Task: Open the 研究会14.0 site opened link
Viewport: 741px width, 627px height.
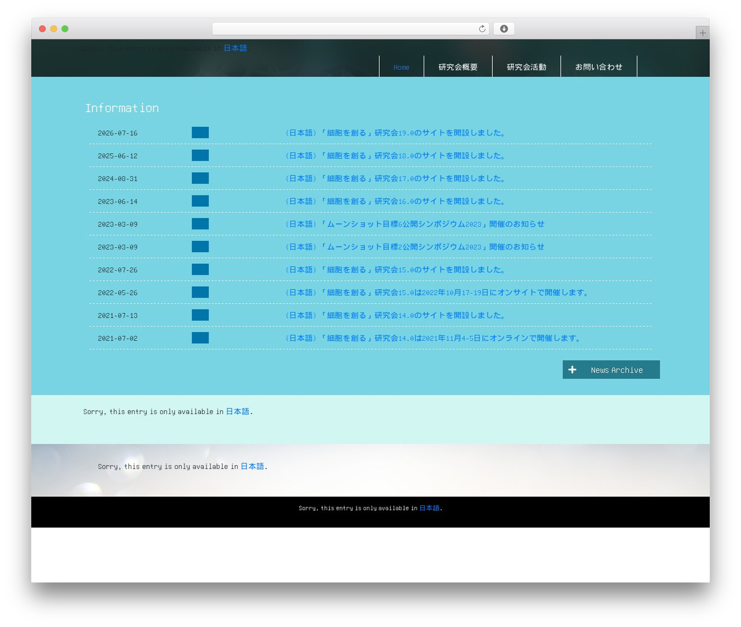Action: coord(395,315)
